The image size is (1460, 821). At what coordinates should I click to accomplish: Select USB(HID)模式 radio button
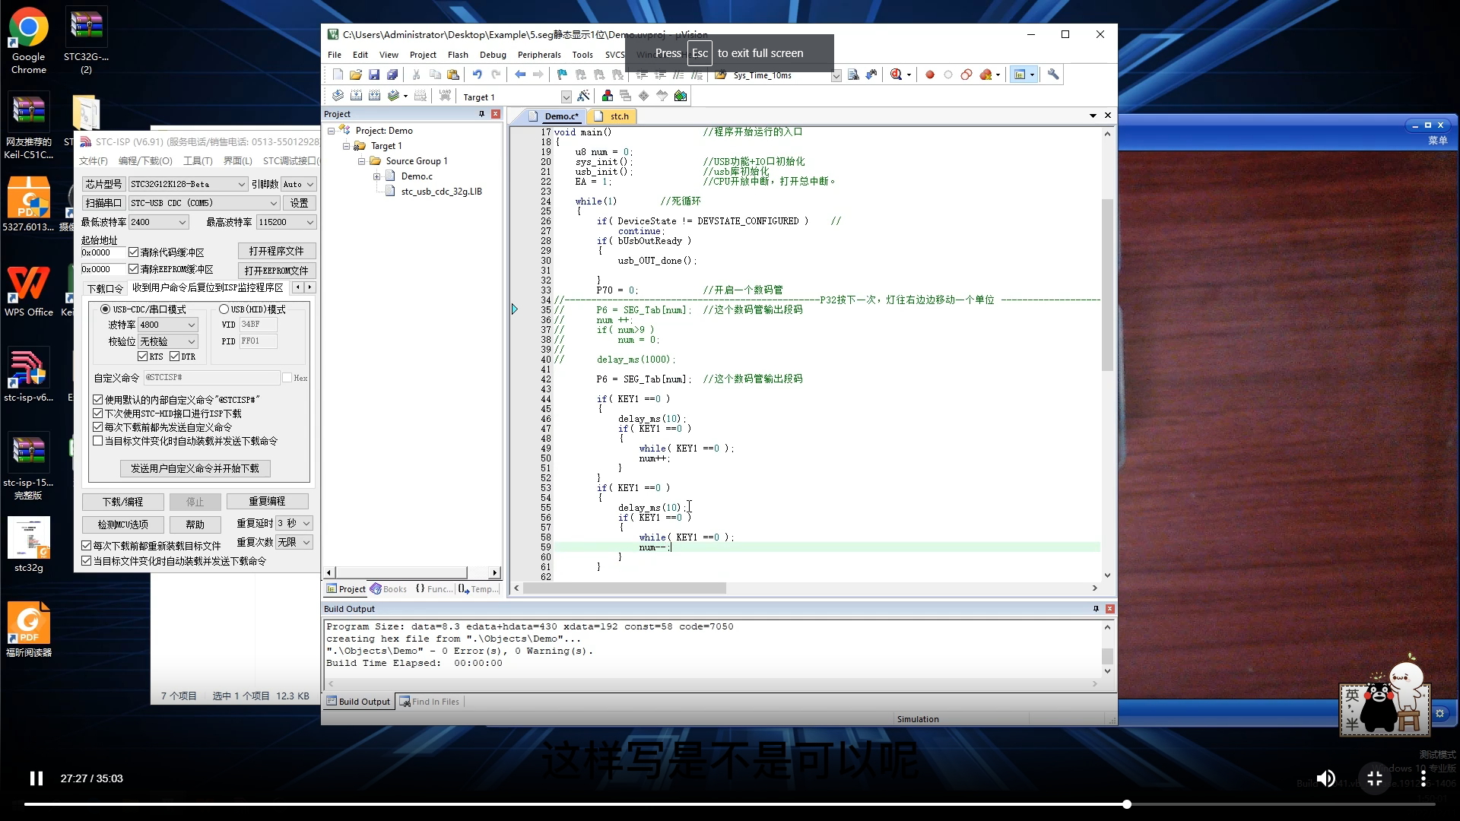coord(224,309)
